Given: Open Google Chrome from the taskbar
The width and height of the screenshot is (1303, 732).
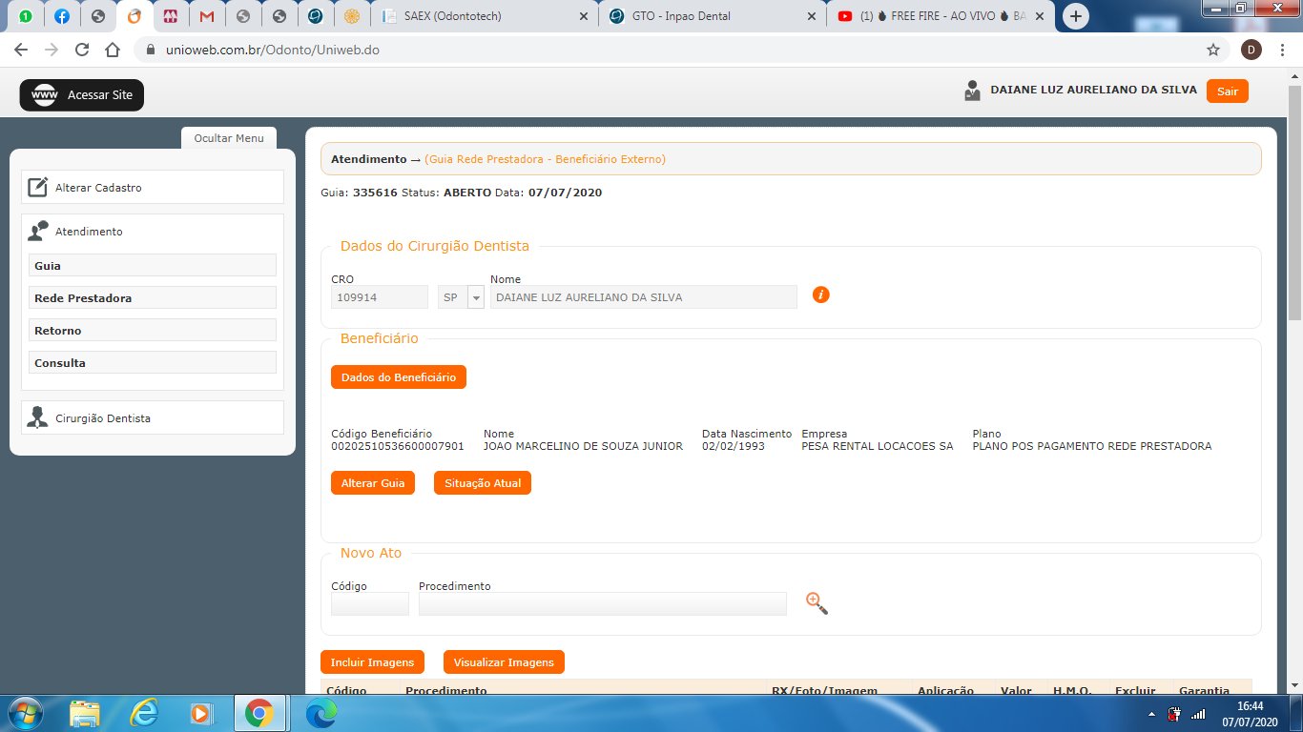Looking at the screenshot, I should (259, 713).
